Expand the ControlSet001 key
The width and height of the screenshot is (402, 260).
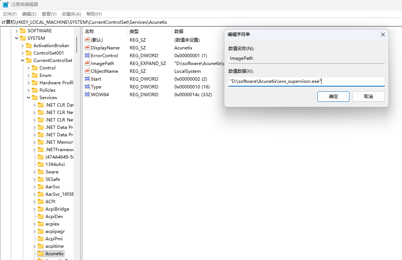[x=23, y=53]
